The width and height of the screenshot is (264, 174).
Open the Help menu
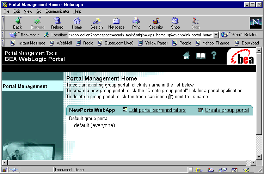[x=77, y=11]
